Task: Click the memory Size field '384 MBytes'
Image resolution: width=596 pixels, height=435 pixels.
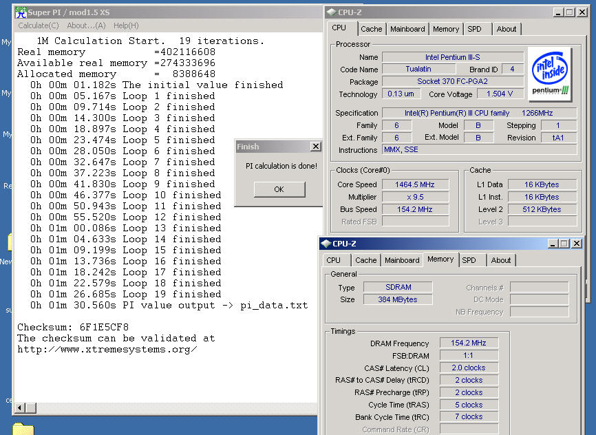Action: coord(398,299)
